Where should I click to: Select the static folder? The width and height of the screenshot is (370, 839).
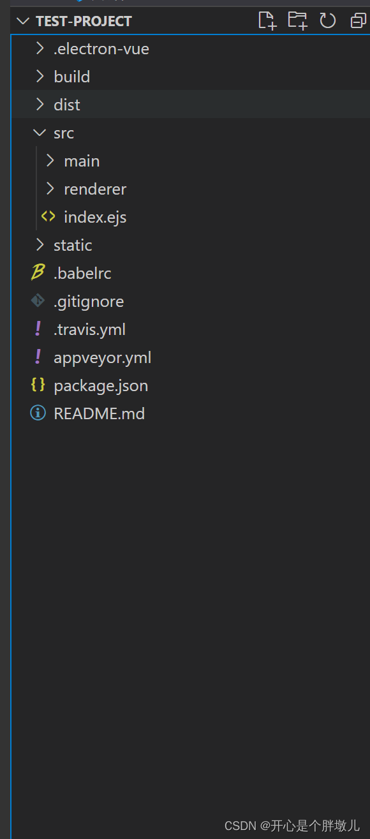[x=72, y=244]
